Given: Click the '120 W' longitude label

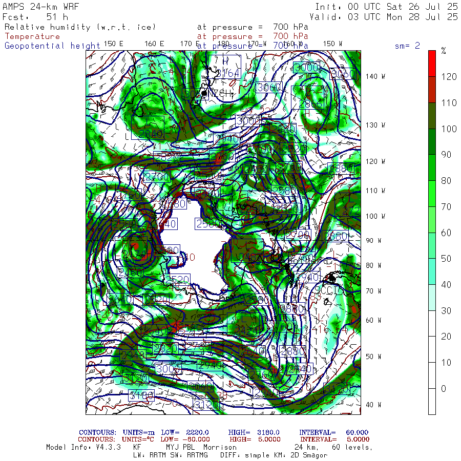Looking at the screenshot, I should point(375,161).
